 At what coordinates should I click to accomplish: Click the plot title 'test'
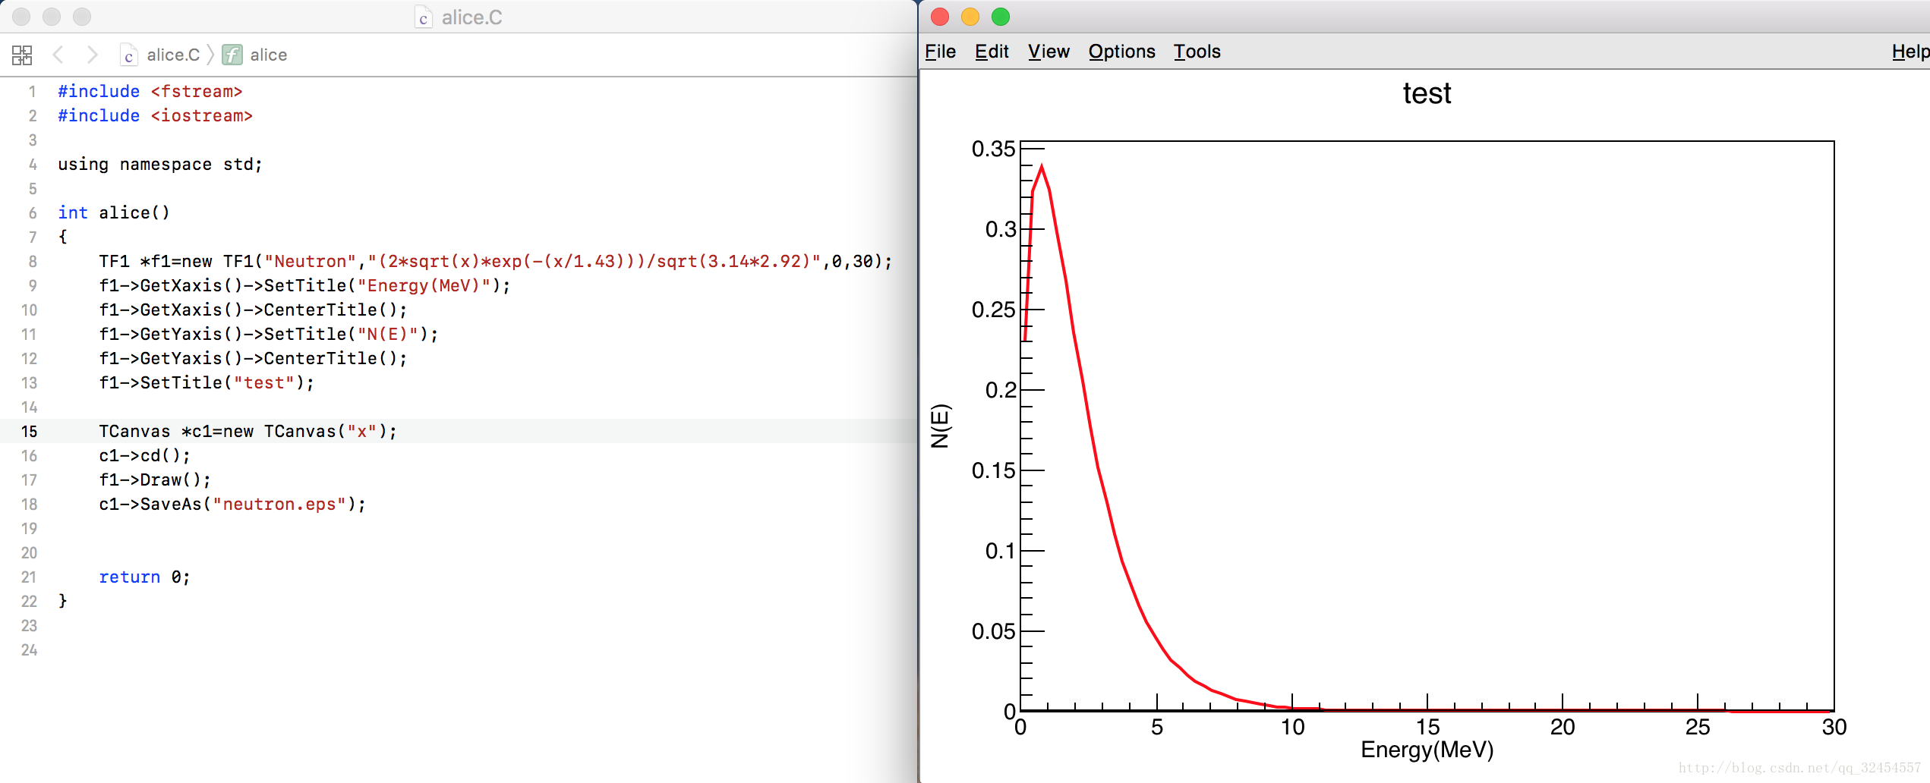pos(1427,93)
